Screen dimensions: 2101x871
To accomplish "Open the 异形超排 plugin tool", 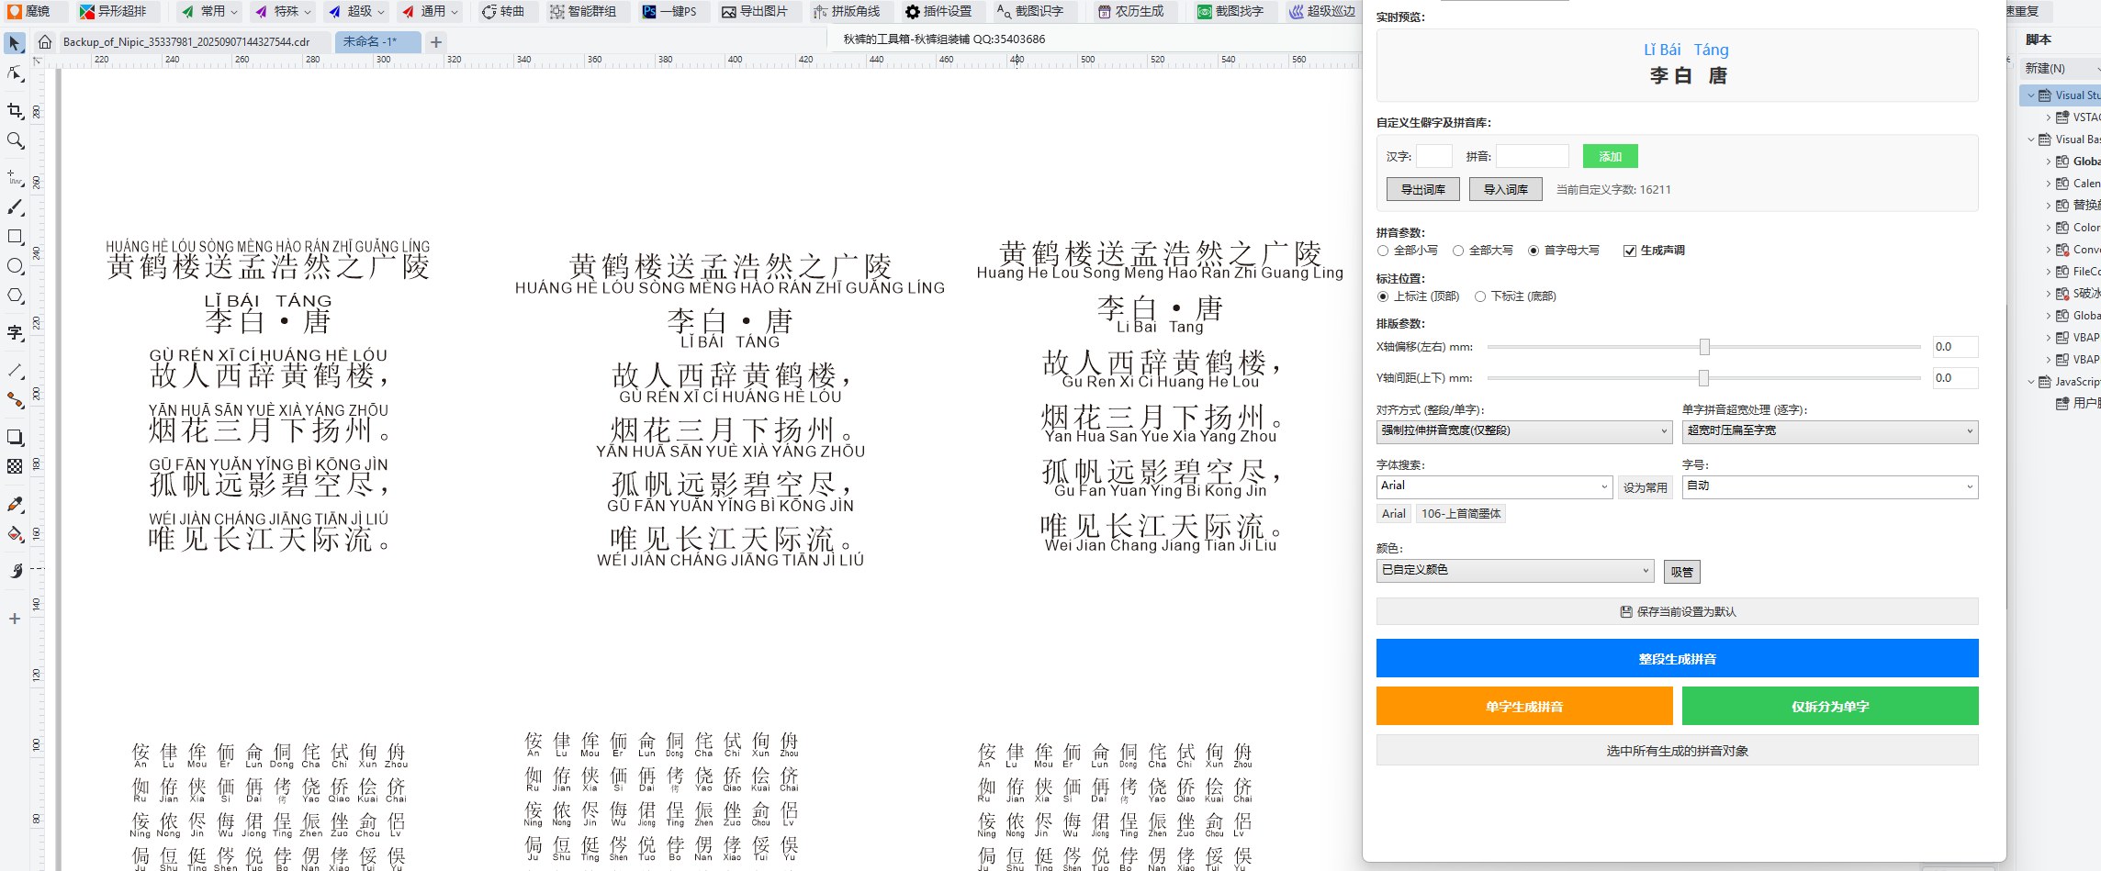I will coord(113,11).
